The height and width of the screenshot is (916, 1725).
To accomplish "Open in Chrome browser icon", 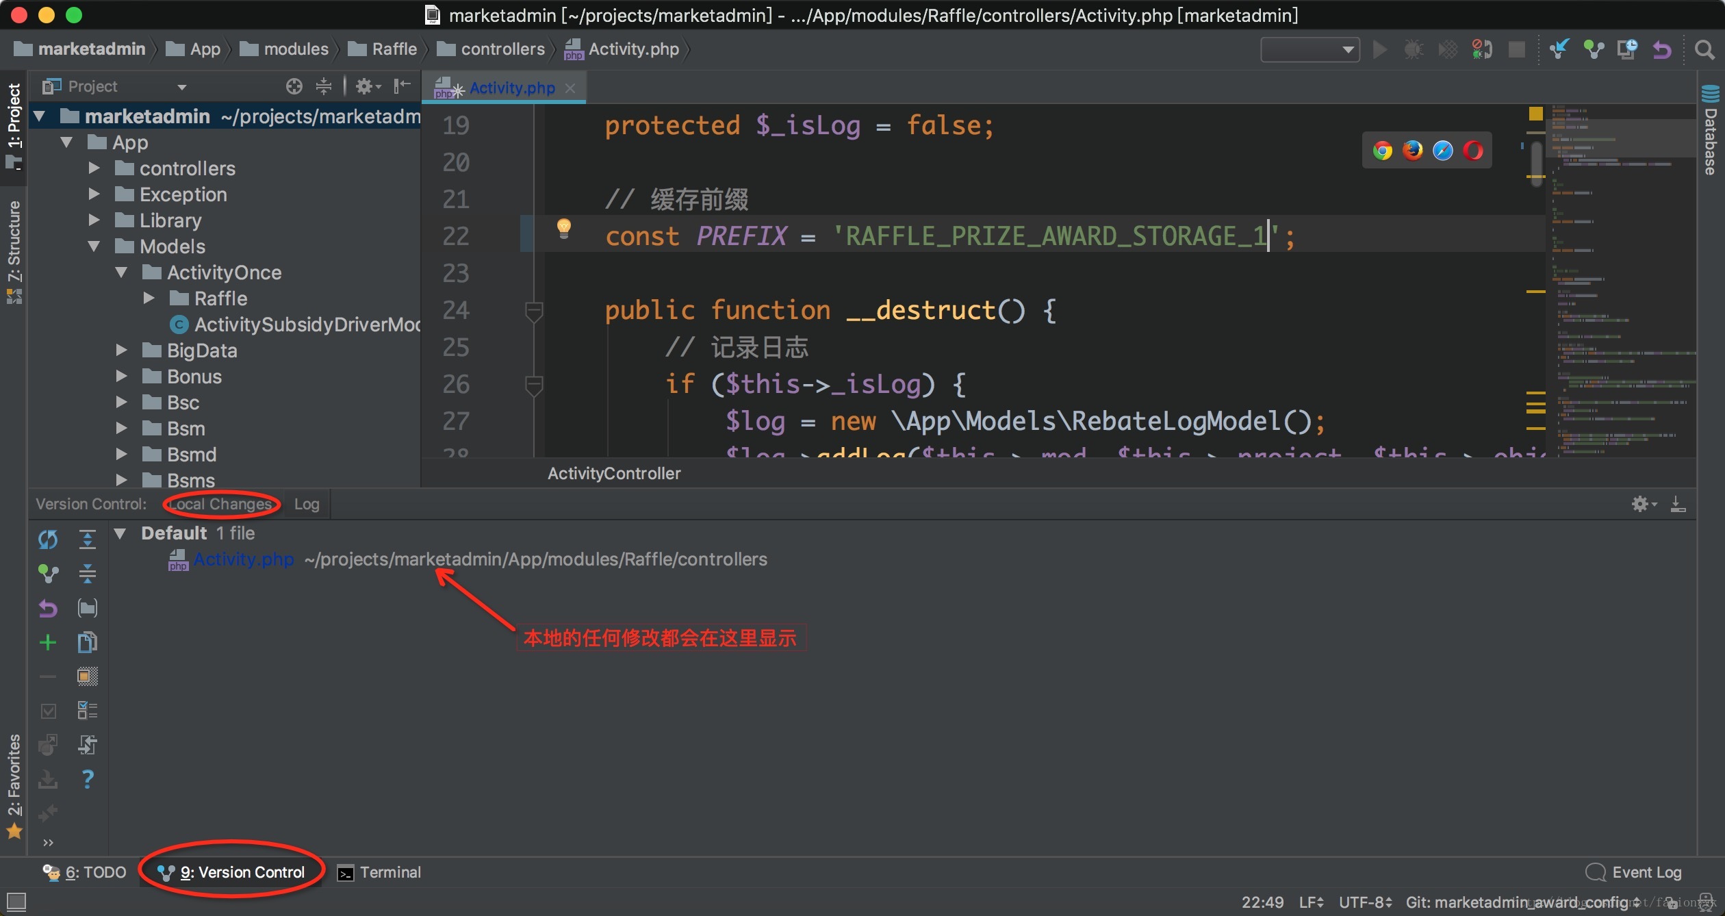I will [x=1382, y=151].
